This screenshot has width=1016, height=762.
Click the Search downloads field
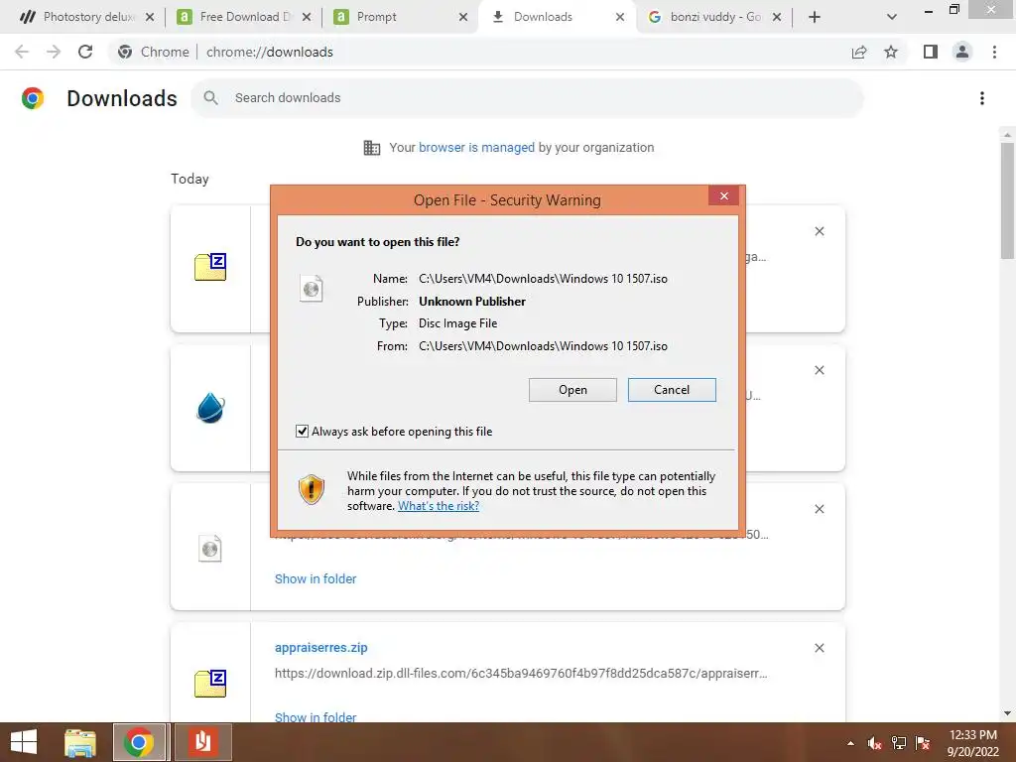pyautogui.click(x=528, y=98)
